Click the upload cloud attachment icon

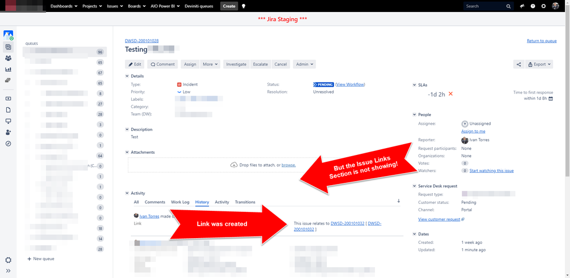click(234, 165)
